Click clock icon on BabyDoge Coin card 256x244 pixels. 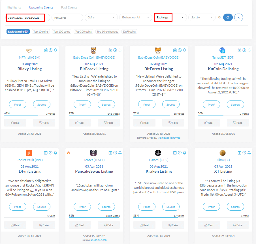point(180,50)
